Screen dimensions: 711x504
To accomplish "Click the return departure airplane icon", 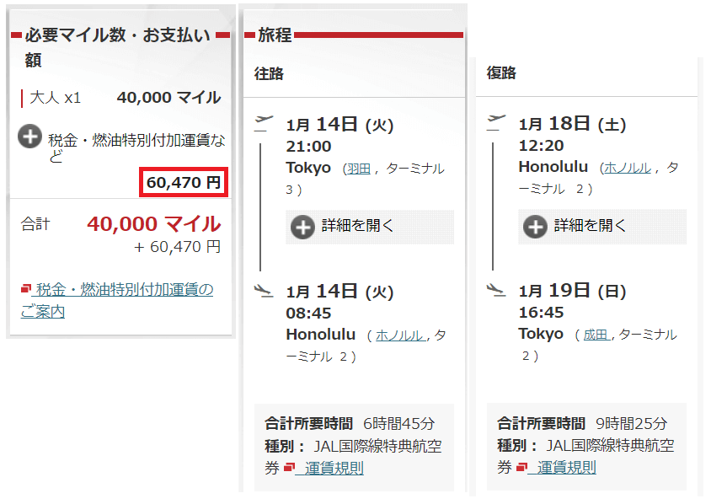I will click(x=496, y=122).
